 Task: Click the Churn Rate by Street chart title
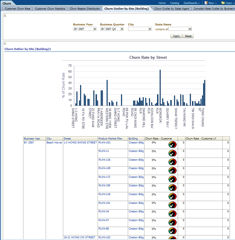pos(148,58)
